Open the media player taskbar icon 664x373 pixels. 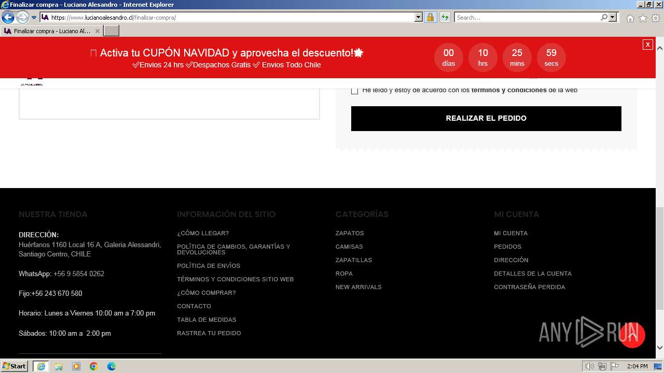coord(76,366)
